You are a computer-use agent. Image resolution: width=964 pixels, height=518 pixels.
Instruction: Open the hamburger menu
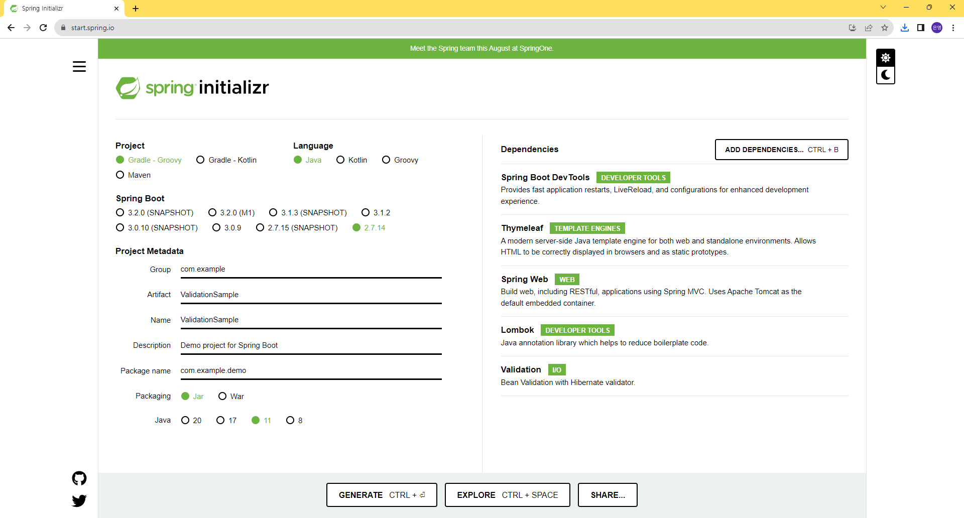79,66
